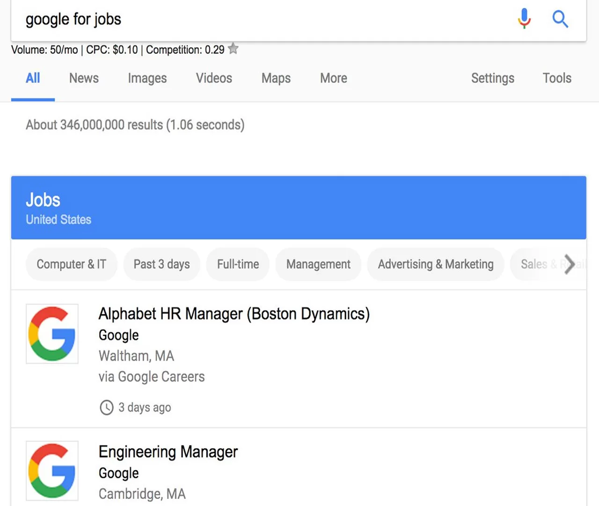Open Google logo of Alphabet HR Manager job
This screenshot has width=599, height=506.
(x=52, y=334)
